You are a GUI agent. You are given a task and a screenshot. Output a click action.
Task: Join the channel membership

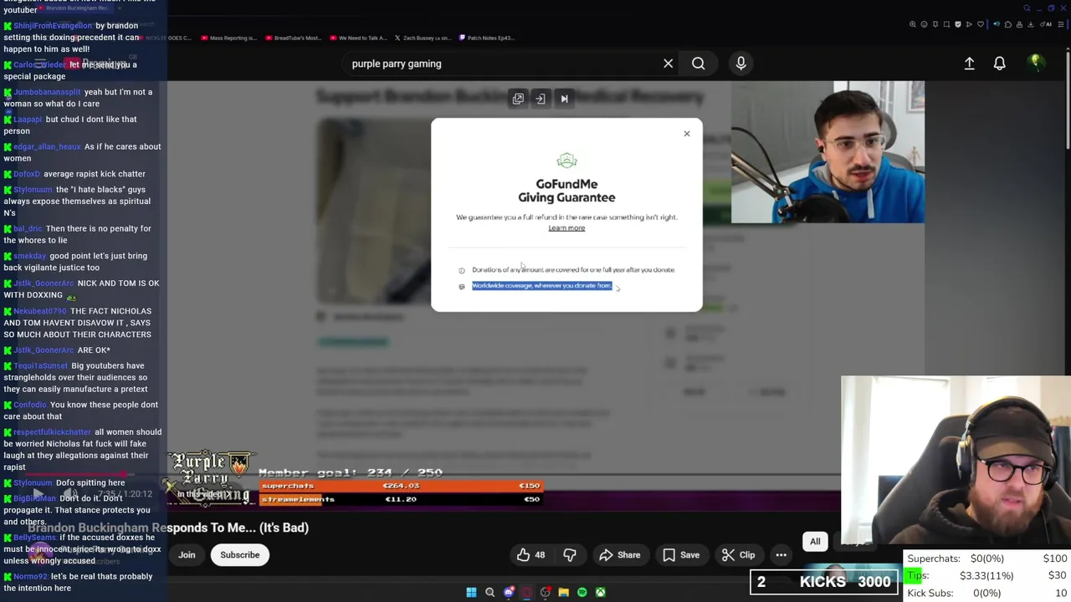point(187,555)
